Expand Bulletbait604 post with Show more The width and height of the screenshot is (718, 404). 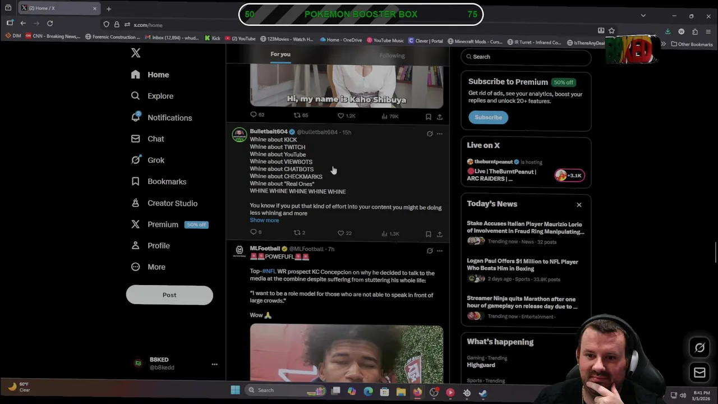click(264, 221)
